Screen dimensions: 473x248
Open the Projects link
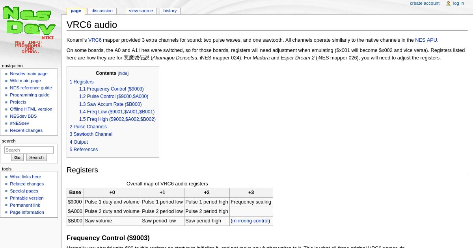tap(18, 102)
